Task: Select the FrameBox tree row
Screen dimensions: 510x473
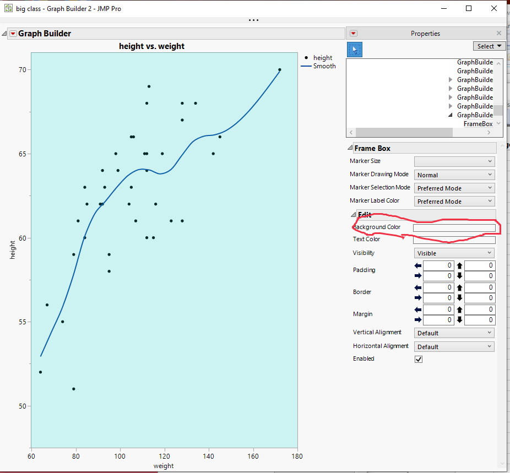Action: 478,124
